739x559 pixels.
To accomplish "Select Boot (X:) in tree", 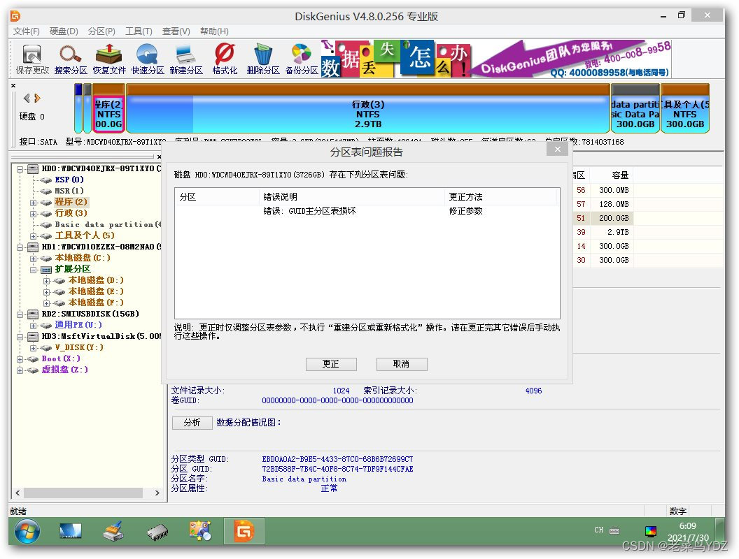I will (61, 358).
